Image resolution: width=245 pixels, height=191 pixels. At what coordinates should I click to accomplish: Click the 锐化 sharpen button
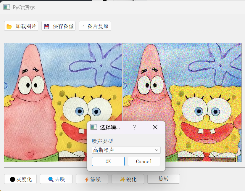[128, 179]
